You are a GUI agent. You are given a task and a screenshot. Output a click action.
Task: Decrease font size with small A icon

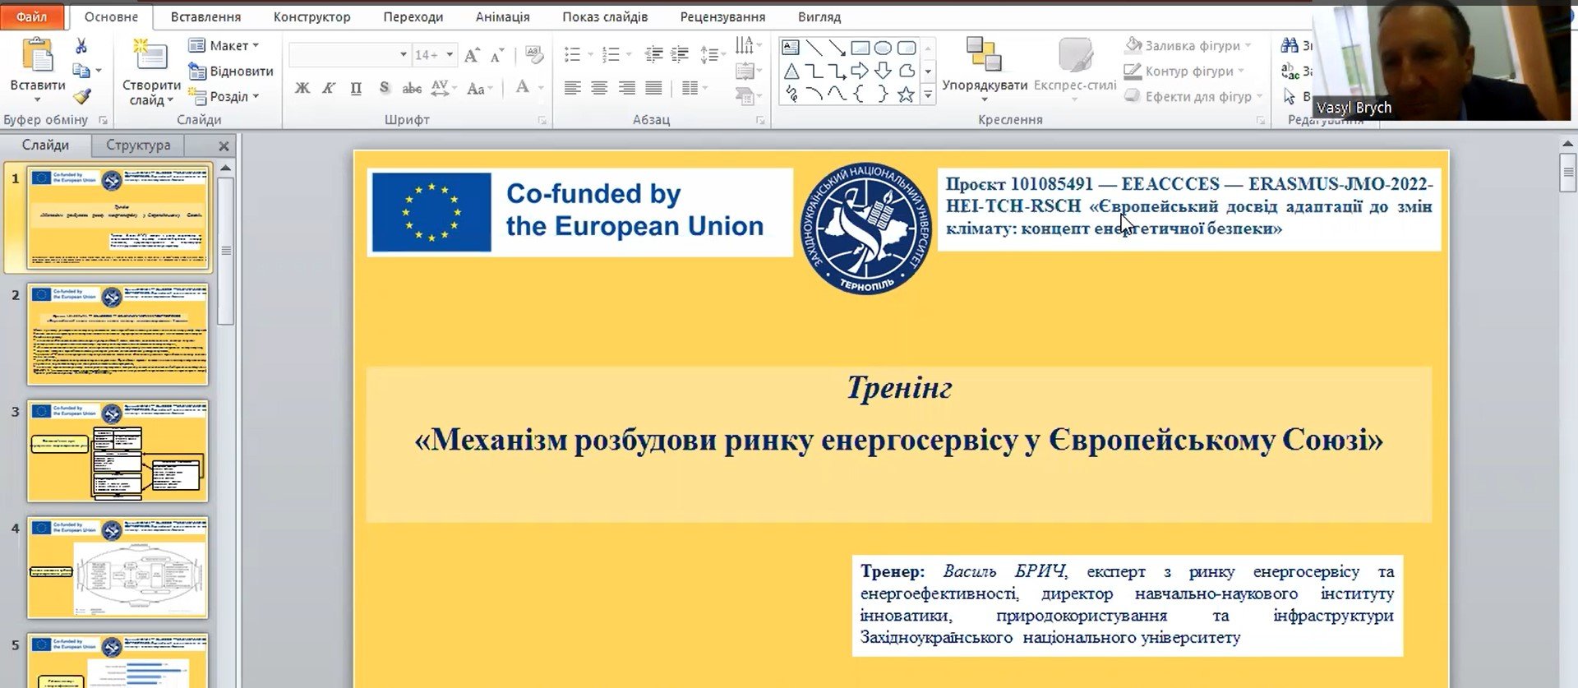[x=497, y=55]
